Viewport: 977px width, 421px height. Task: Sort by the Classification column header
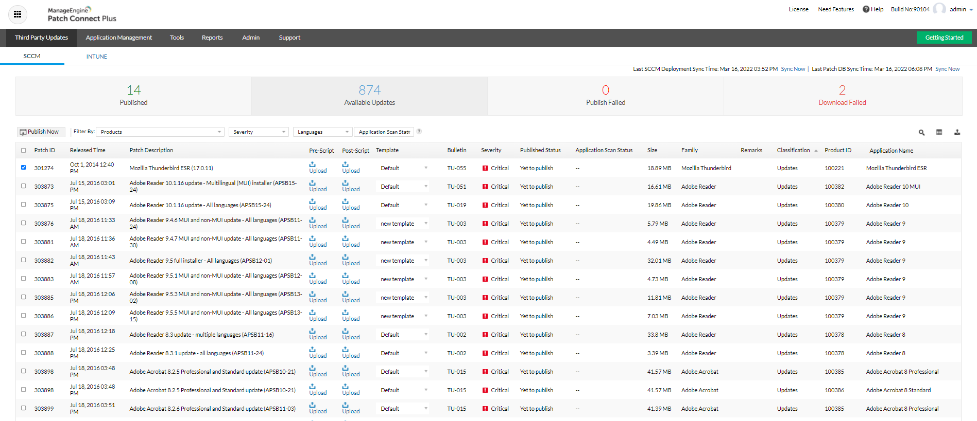click(x=793, y=151)
